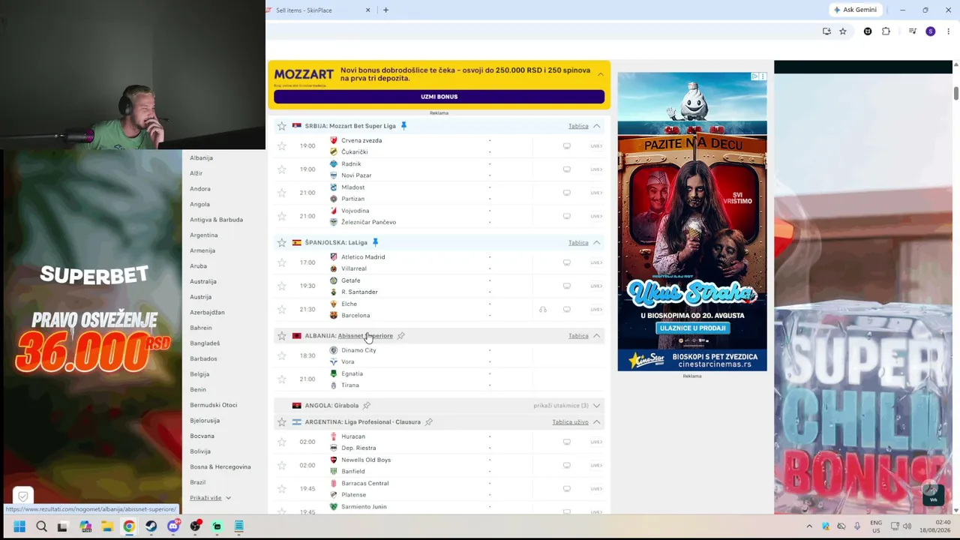This screenshot has width=960, height=540.
Task: Collapse the Argentina Liga Profesional section
Action: 597,422
